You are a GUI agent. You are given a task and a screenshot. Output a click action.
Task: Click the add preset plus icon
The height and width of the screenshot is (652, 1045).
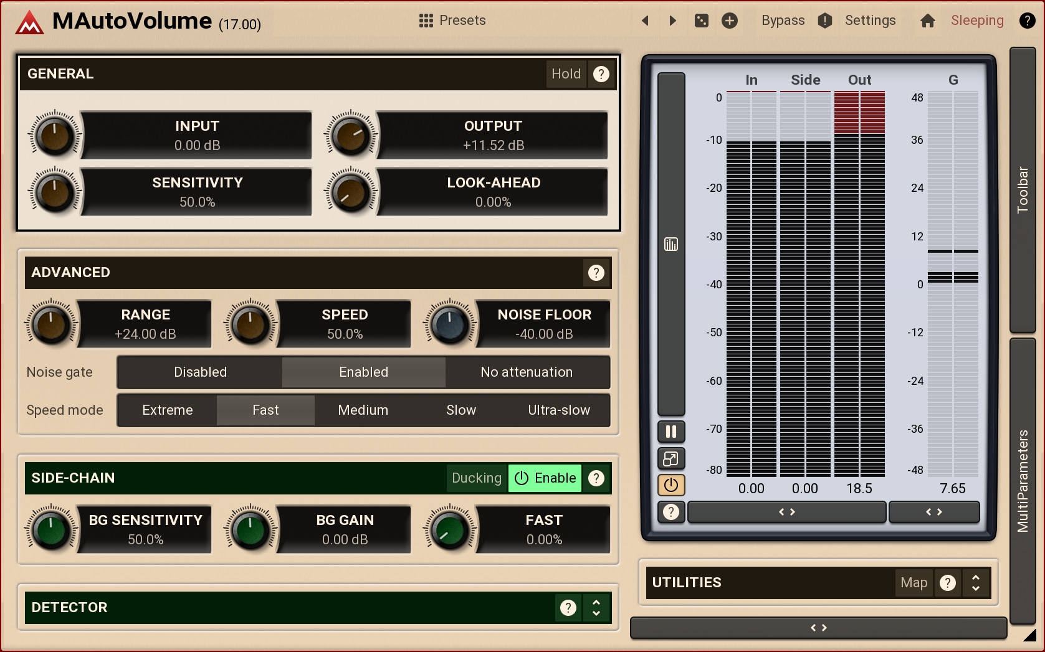click(x=729, y=21)
